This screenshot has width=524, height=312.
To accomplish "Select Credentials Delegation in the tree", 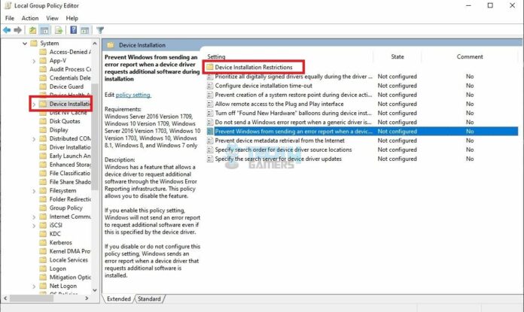I will pyautogui.click(x=70, y=78).
